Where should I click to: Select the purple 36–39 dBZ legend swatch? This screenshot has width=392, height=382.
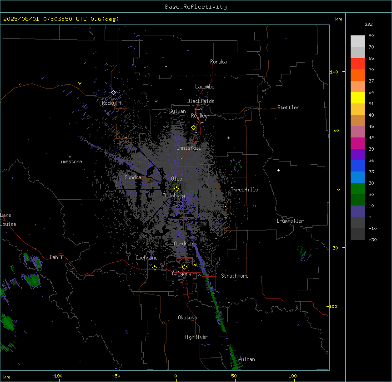357,155
